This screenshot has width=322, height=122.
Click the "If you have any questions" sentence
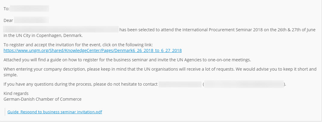tap(81, 84)
